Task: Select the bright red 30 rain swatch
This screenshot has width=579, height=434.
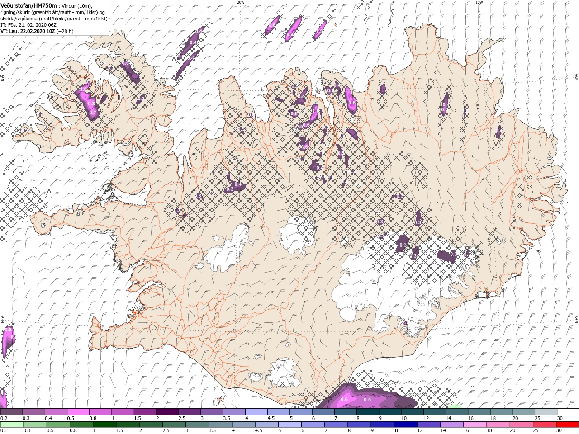Action: [x=567, y=425]
